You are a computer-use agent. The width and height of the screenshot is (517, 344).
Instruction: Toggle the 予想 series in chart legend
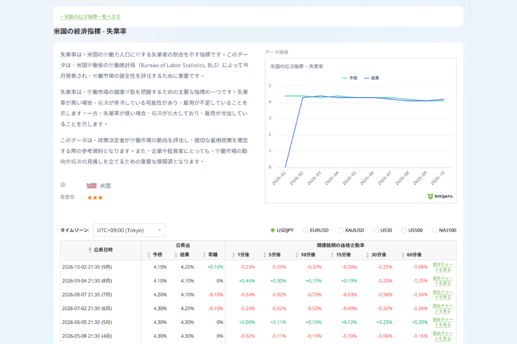pos(350,78)
